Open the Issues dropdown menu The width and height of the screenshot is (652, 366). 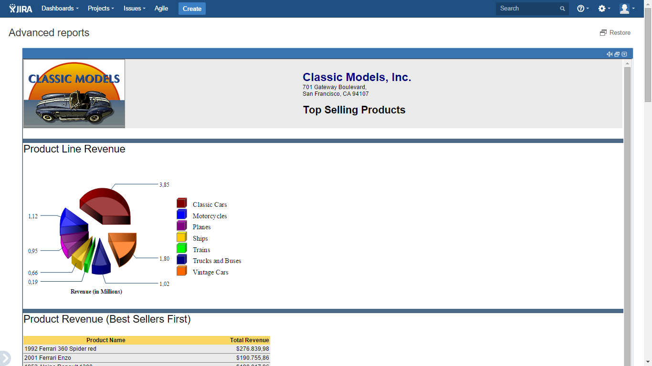click(x=135, y=9)
